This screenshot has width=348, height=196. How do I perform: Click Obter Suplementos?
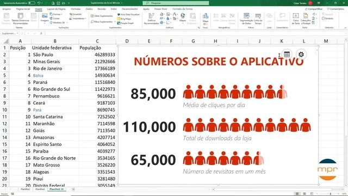(102, 16)
